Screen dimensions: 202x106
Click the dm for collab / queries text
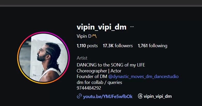pyautogui.click(x=99, y=82)
